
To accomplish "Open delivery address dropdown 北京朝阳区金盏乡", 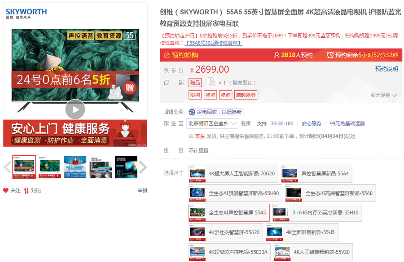I will (x=212, y=123).
